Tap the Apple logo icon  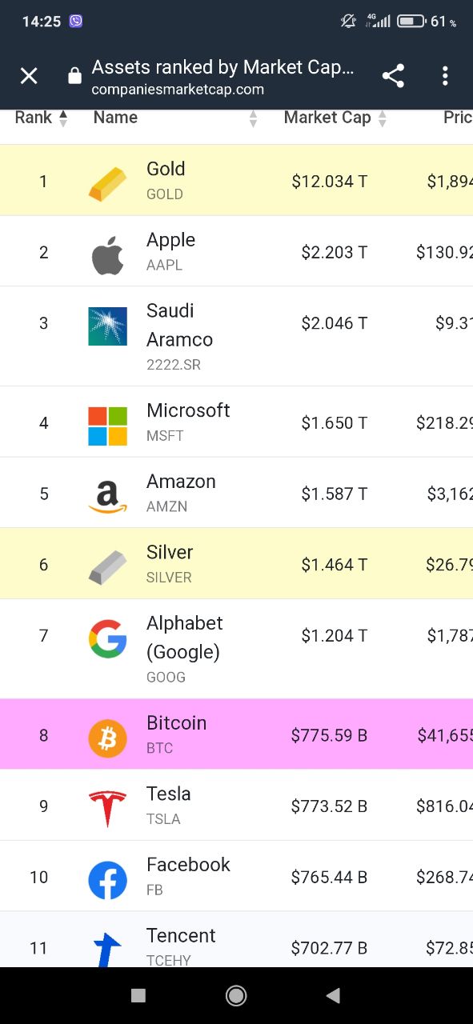click(x=107, y=255)
